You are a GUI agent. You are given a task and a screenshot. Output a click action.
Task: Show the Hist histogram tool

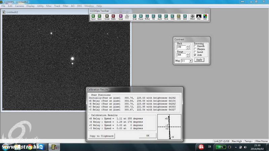point(199,17)
